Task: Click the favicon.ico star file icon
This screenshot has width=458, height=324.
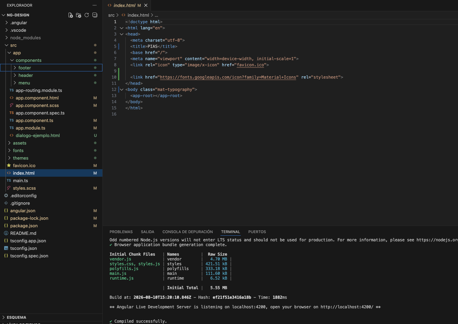Action: [9, 165]
